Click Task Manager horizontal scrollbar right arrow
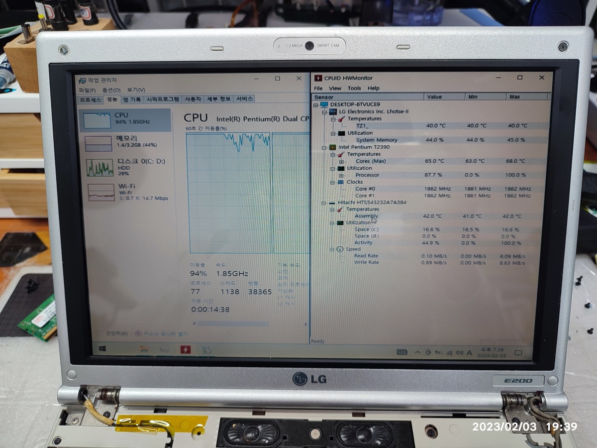The width and height of the screenshot is (597, 448). (x=305, y=324)
